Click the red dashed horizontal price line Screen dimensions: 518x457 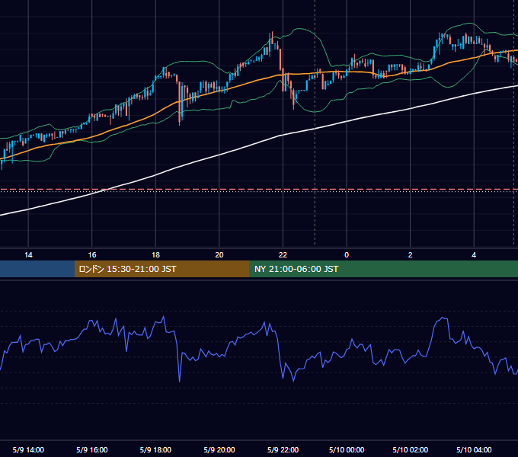(x=259, y=189)
